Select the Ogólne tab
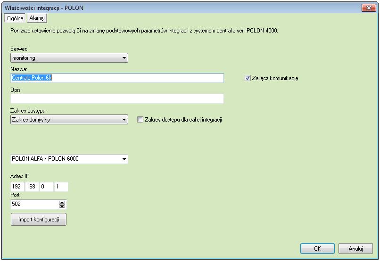This screenshot has height=261, width=380. pos(15,18)
